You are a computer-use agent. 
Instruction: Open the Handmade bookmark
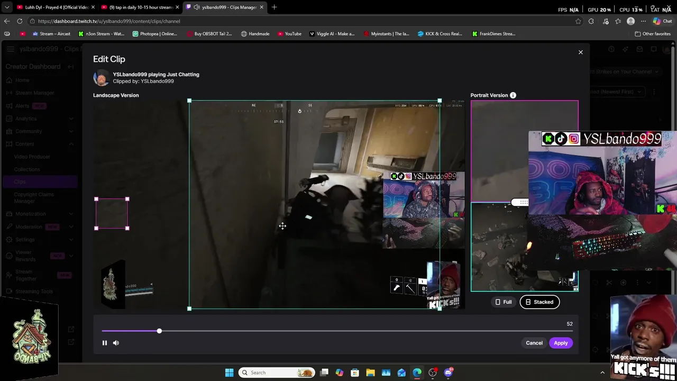point(255,34)
